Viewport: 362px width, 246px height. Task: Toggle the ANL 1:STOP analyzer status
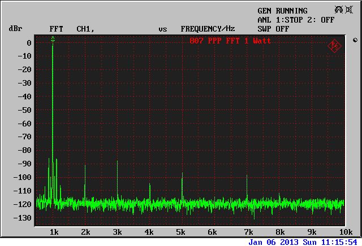(x=280, y=20)
